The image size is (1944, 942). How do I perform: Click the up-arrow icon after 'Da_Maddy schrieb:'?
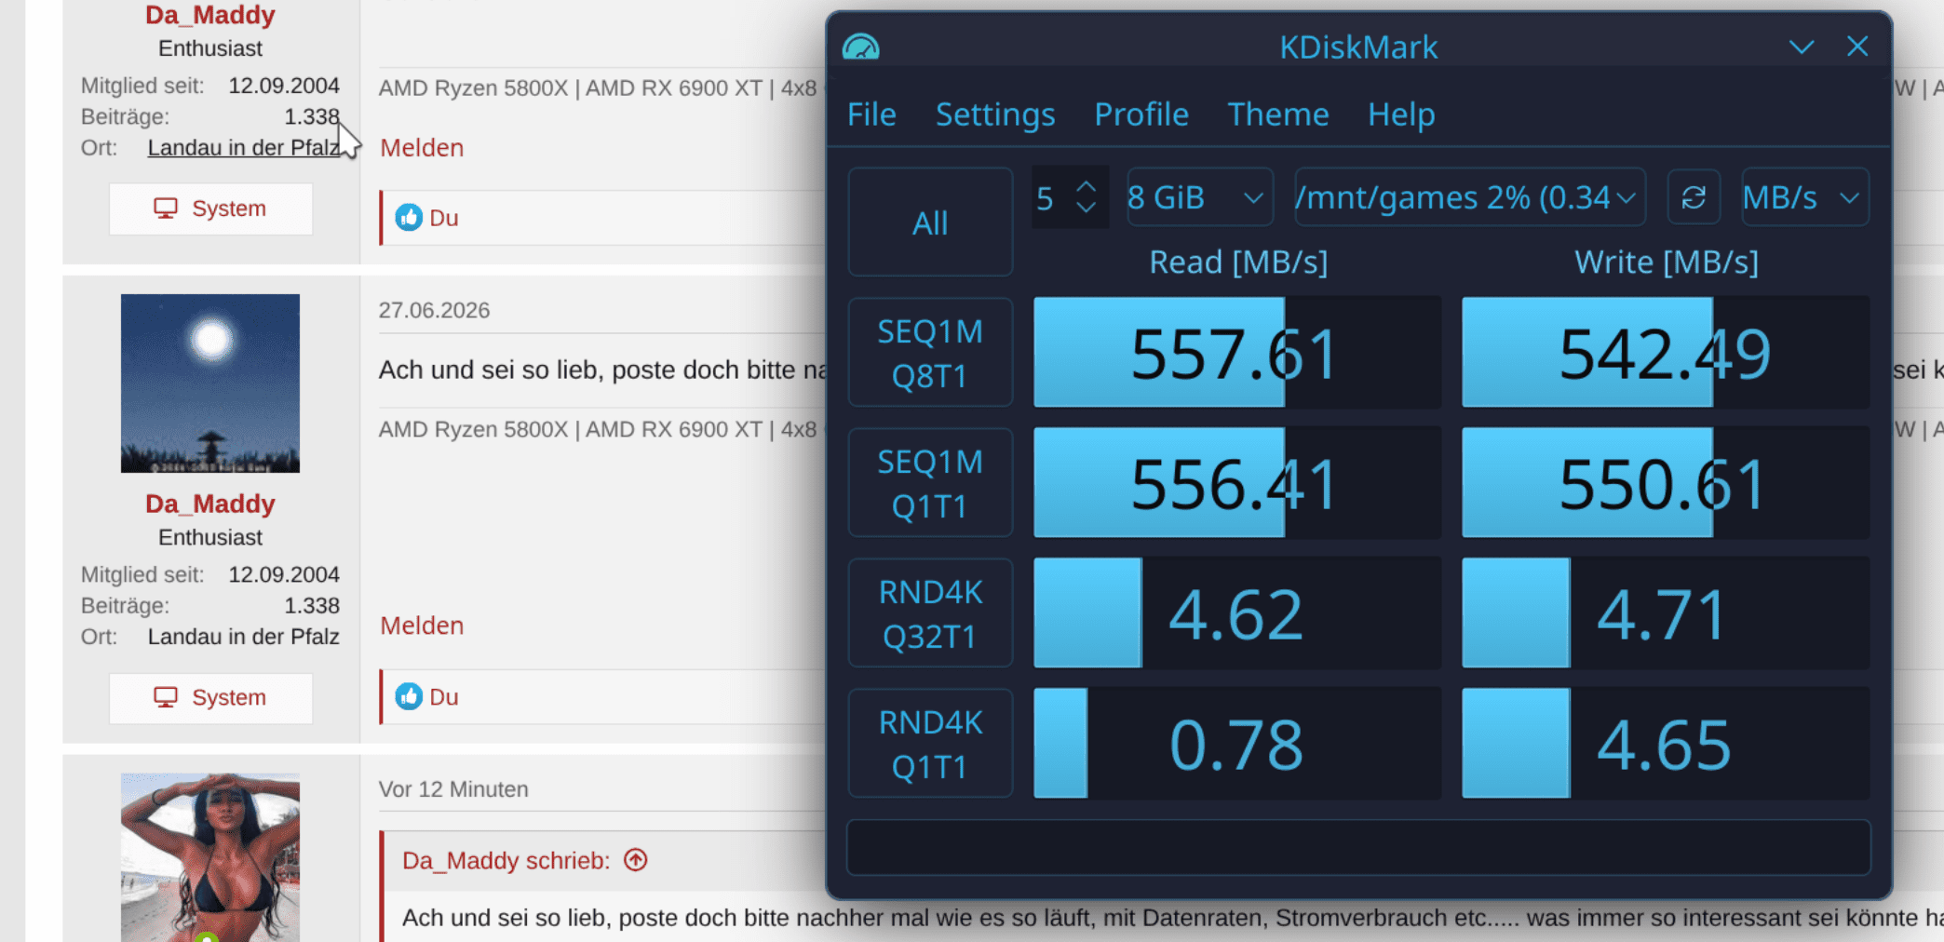tap(636, 860)
